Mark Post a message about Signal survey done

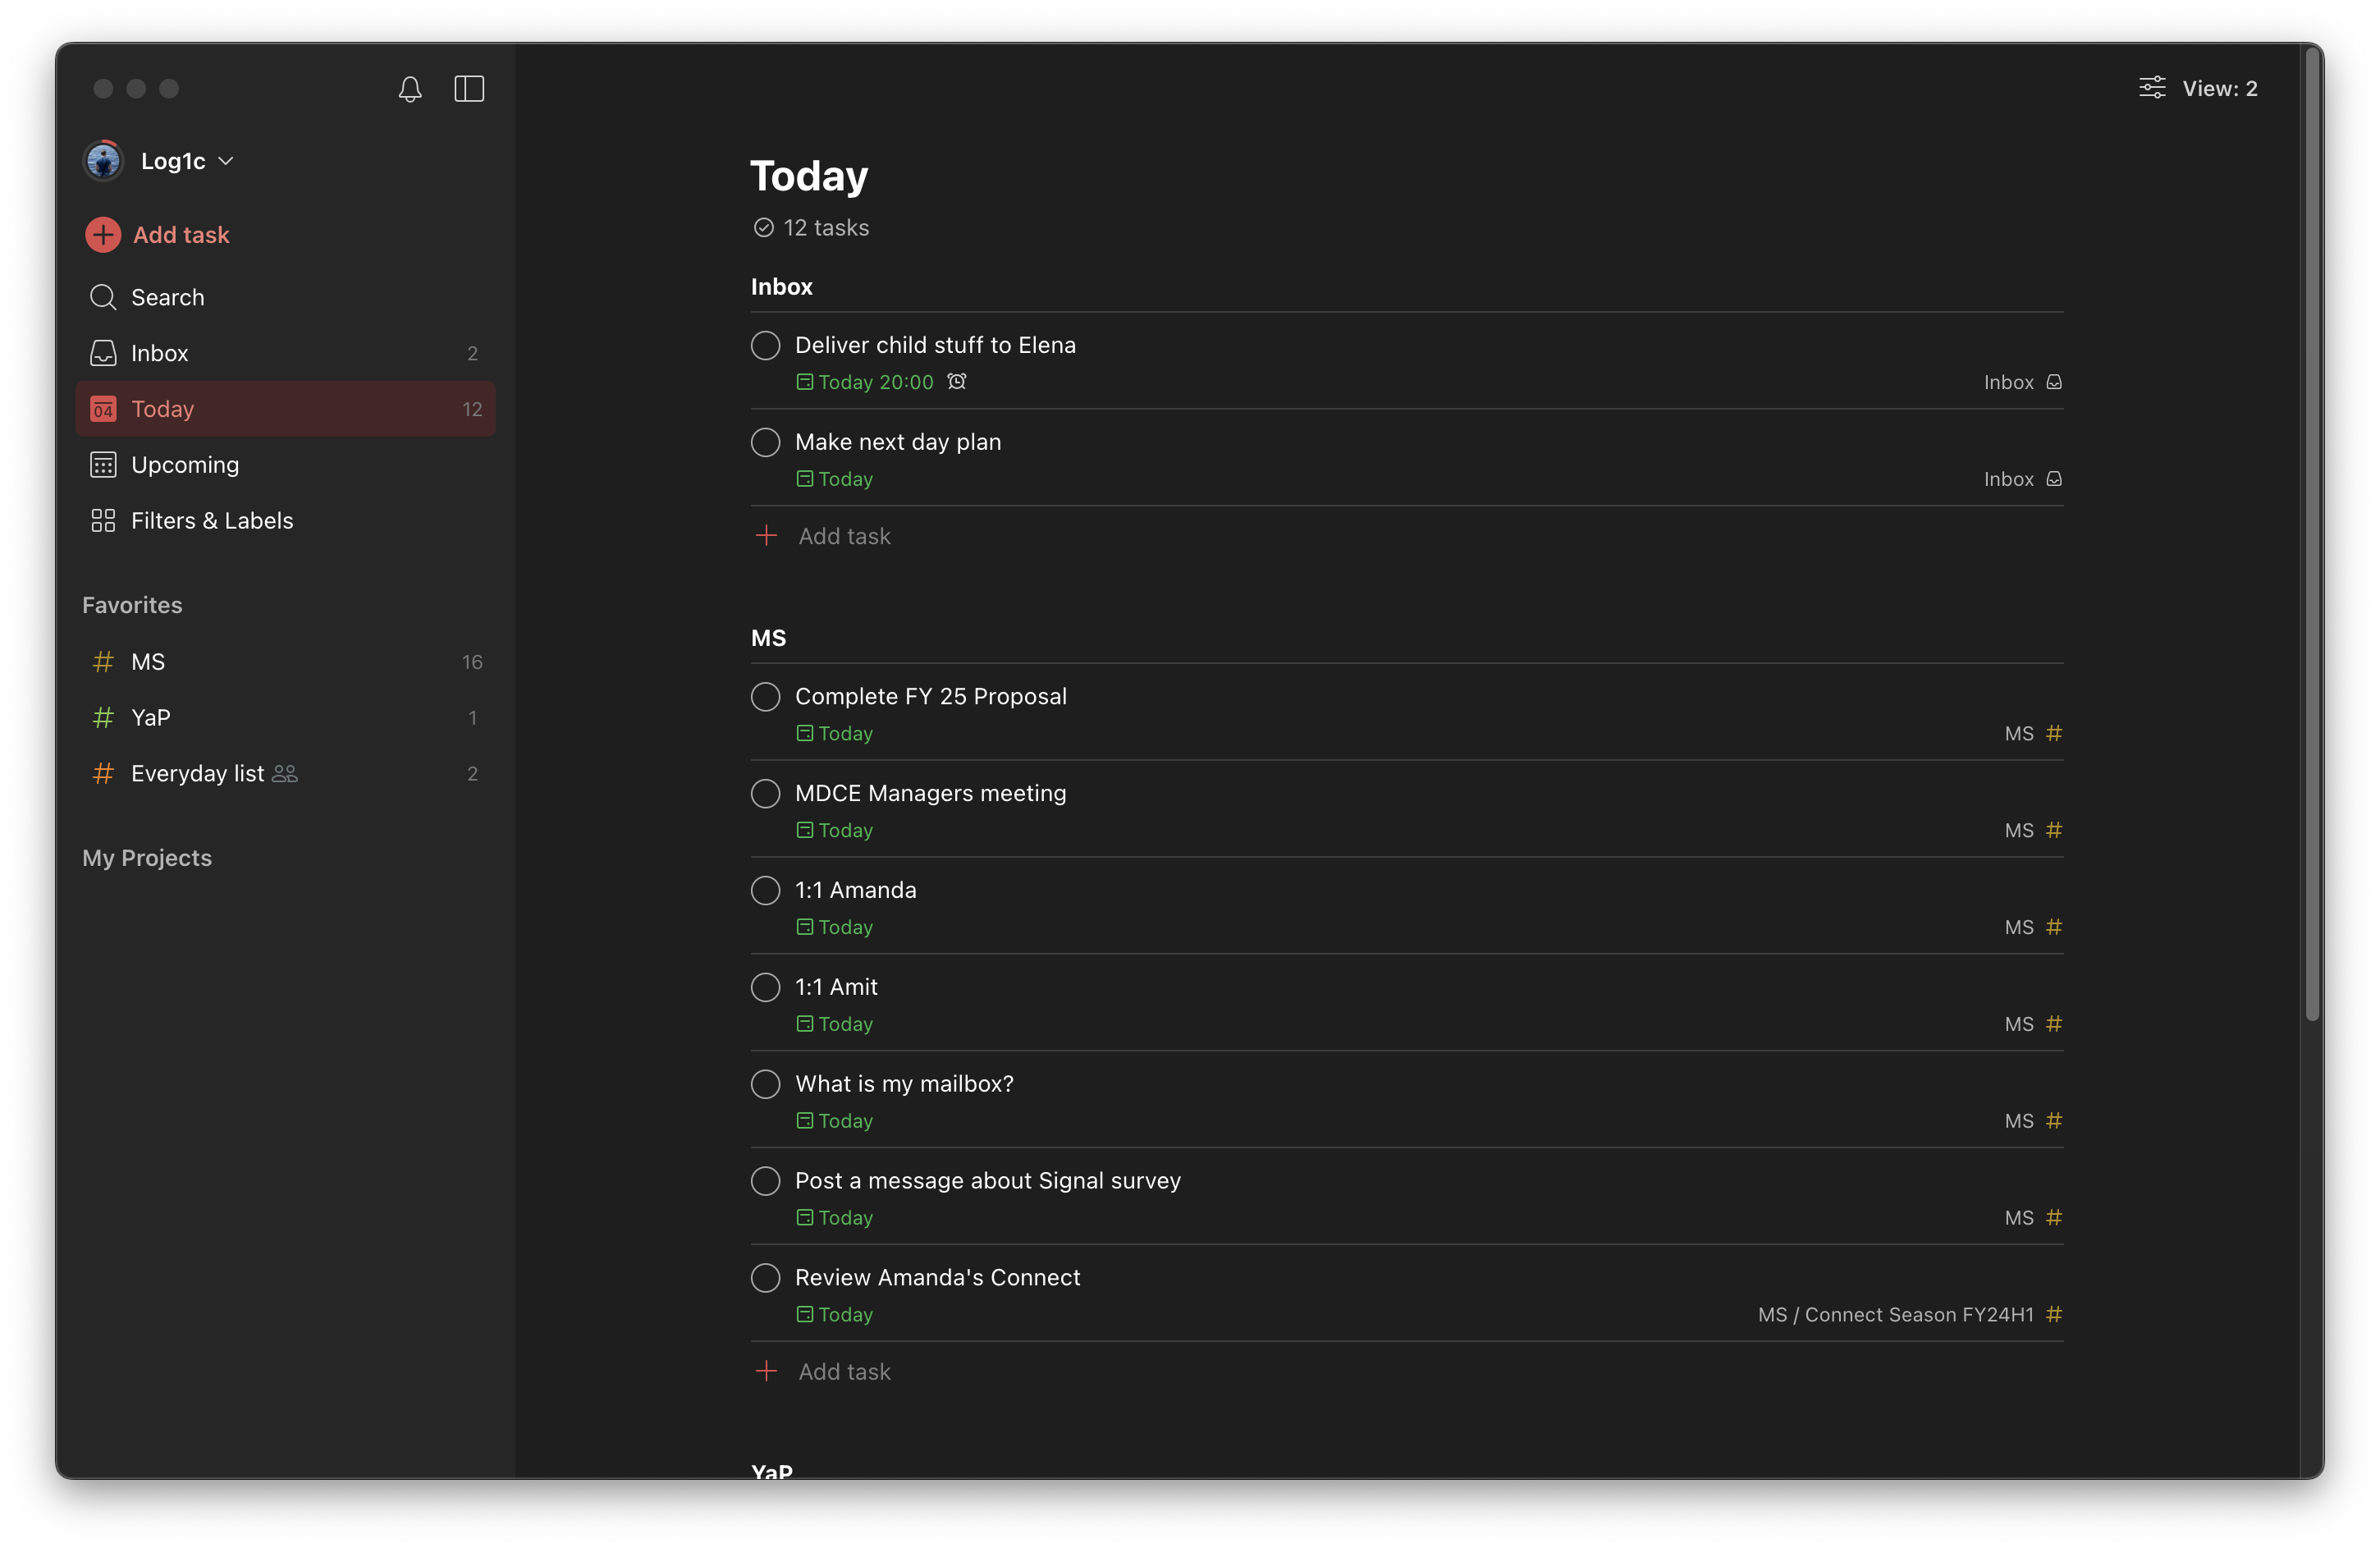click(x=766, y=1181)
